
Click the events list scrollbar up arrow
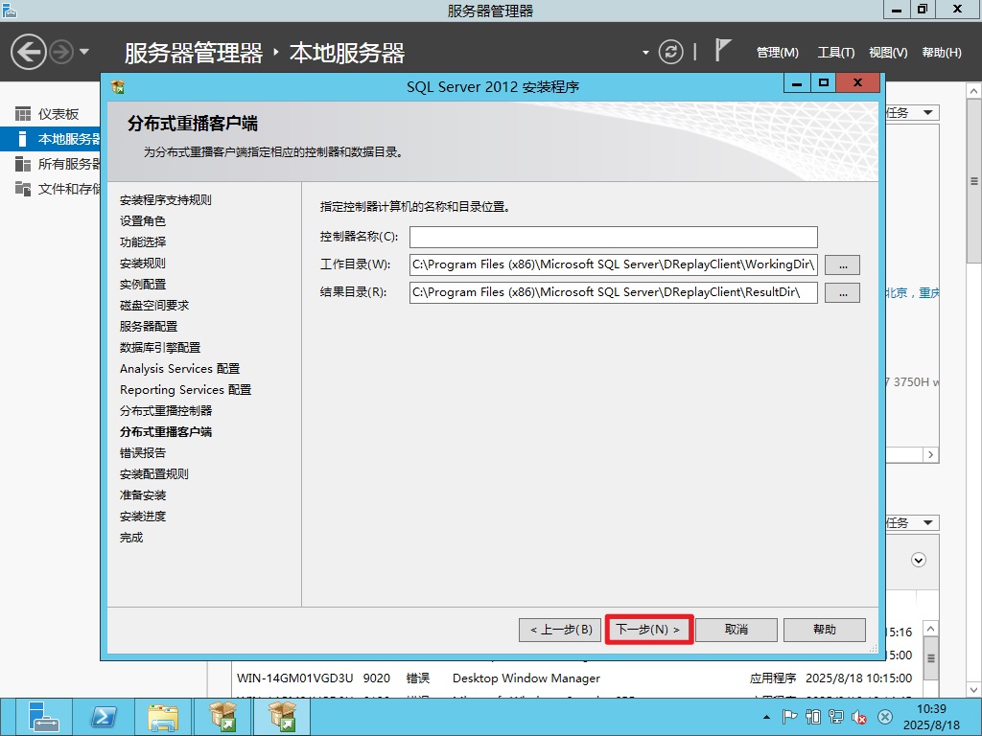click(930, 629)
